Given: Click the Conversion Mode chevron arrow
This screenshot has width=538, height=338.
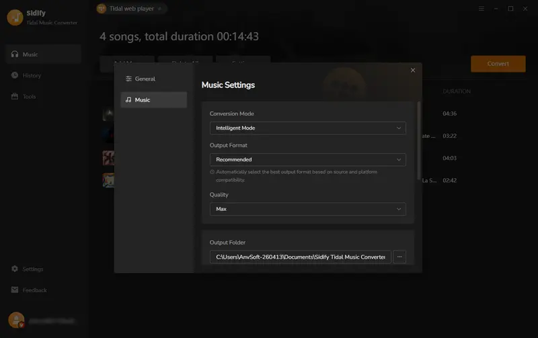Looking at the screenshot, I should [x=399, y=128].
